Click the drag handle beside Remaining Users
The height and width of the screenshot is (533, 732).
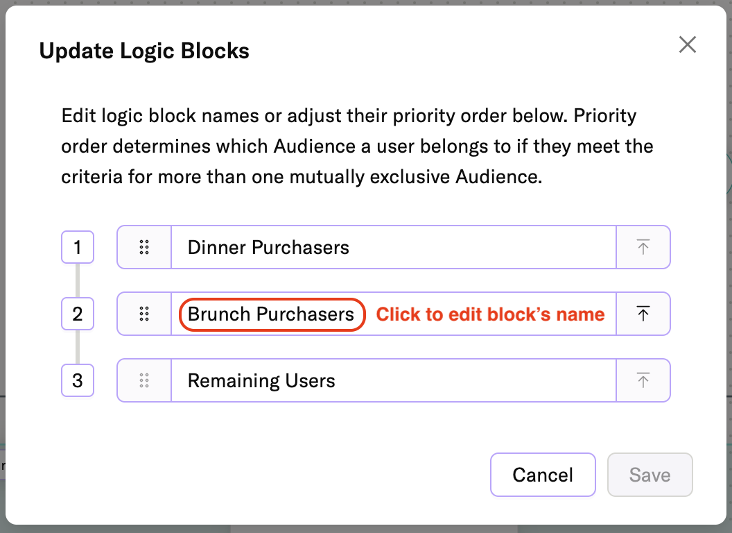(144, 380)
